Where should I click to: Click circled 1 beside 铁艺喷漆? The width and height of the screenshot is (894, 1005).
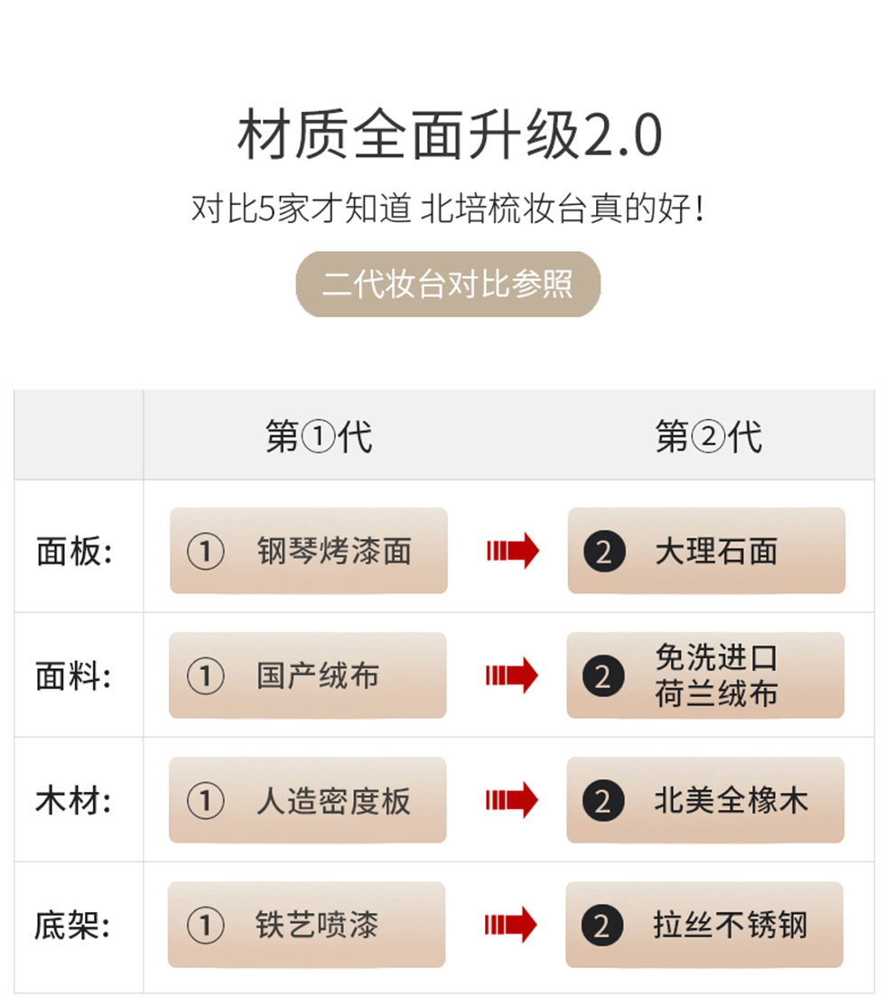205,926
